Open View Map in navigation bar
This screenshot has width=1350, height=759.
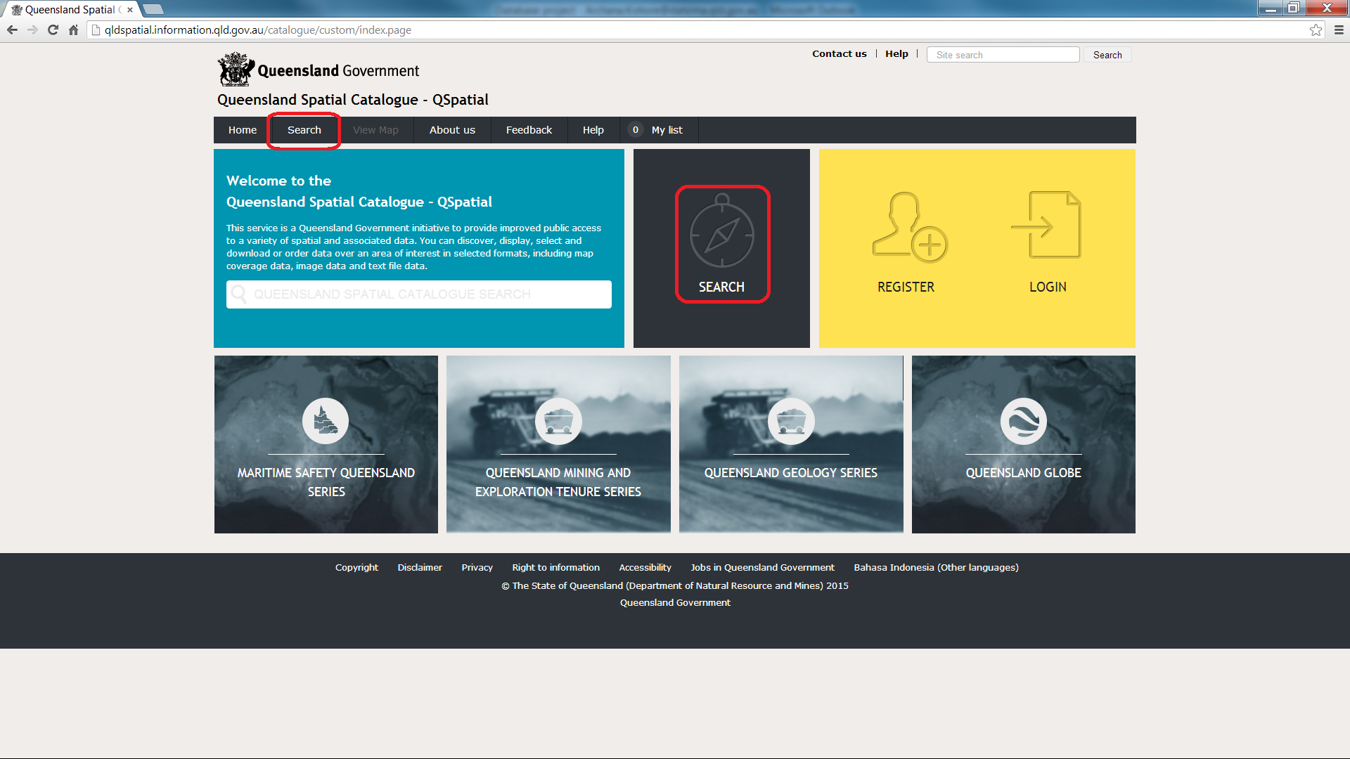(x=375, y=130)
